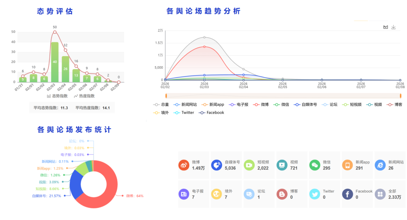Click the 02/05 bar labeled 13

tap(76, 75)
